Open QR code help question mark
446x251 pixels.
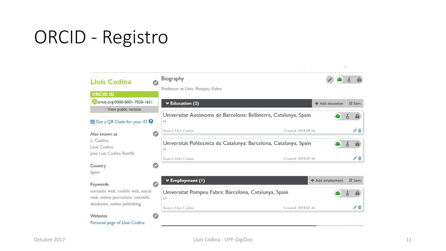click(x=151, y=121)
